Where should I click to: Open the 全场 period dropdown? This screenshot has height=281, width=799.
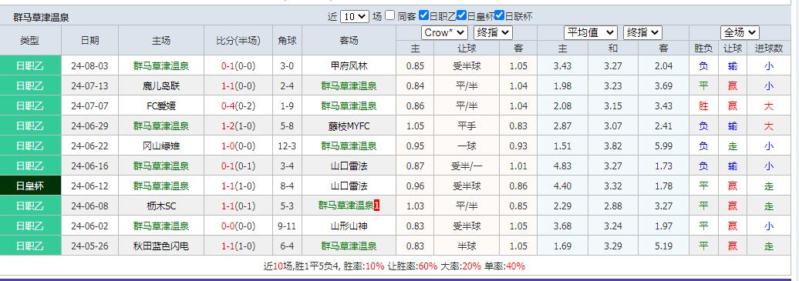pos(740,32)
